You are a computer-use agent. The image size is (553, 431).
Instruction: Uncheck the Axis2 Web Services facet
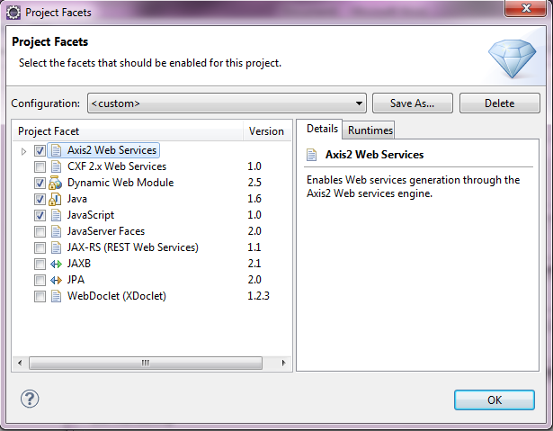click(x=40, y=151)
